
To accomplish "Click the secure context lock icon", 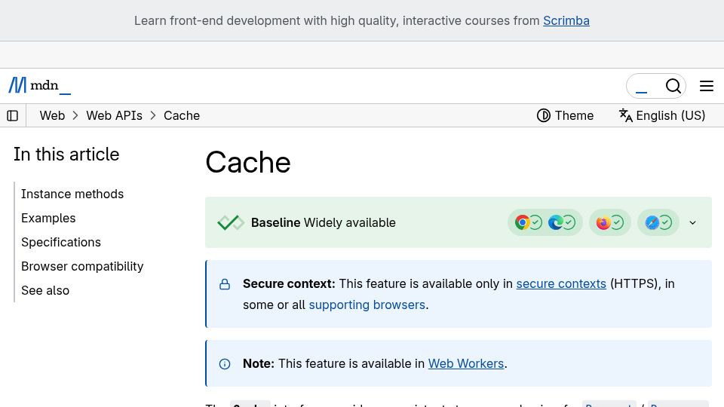I will click(225, 284).
